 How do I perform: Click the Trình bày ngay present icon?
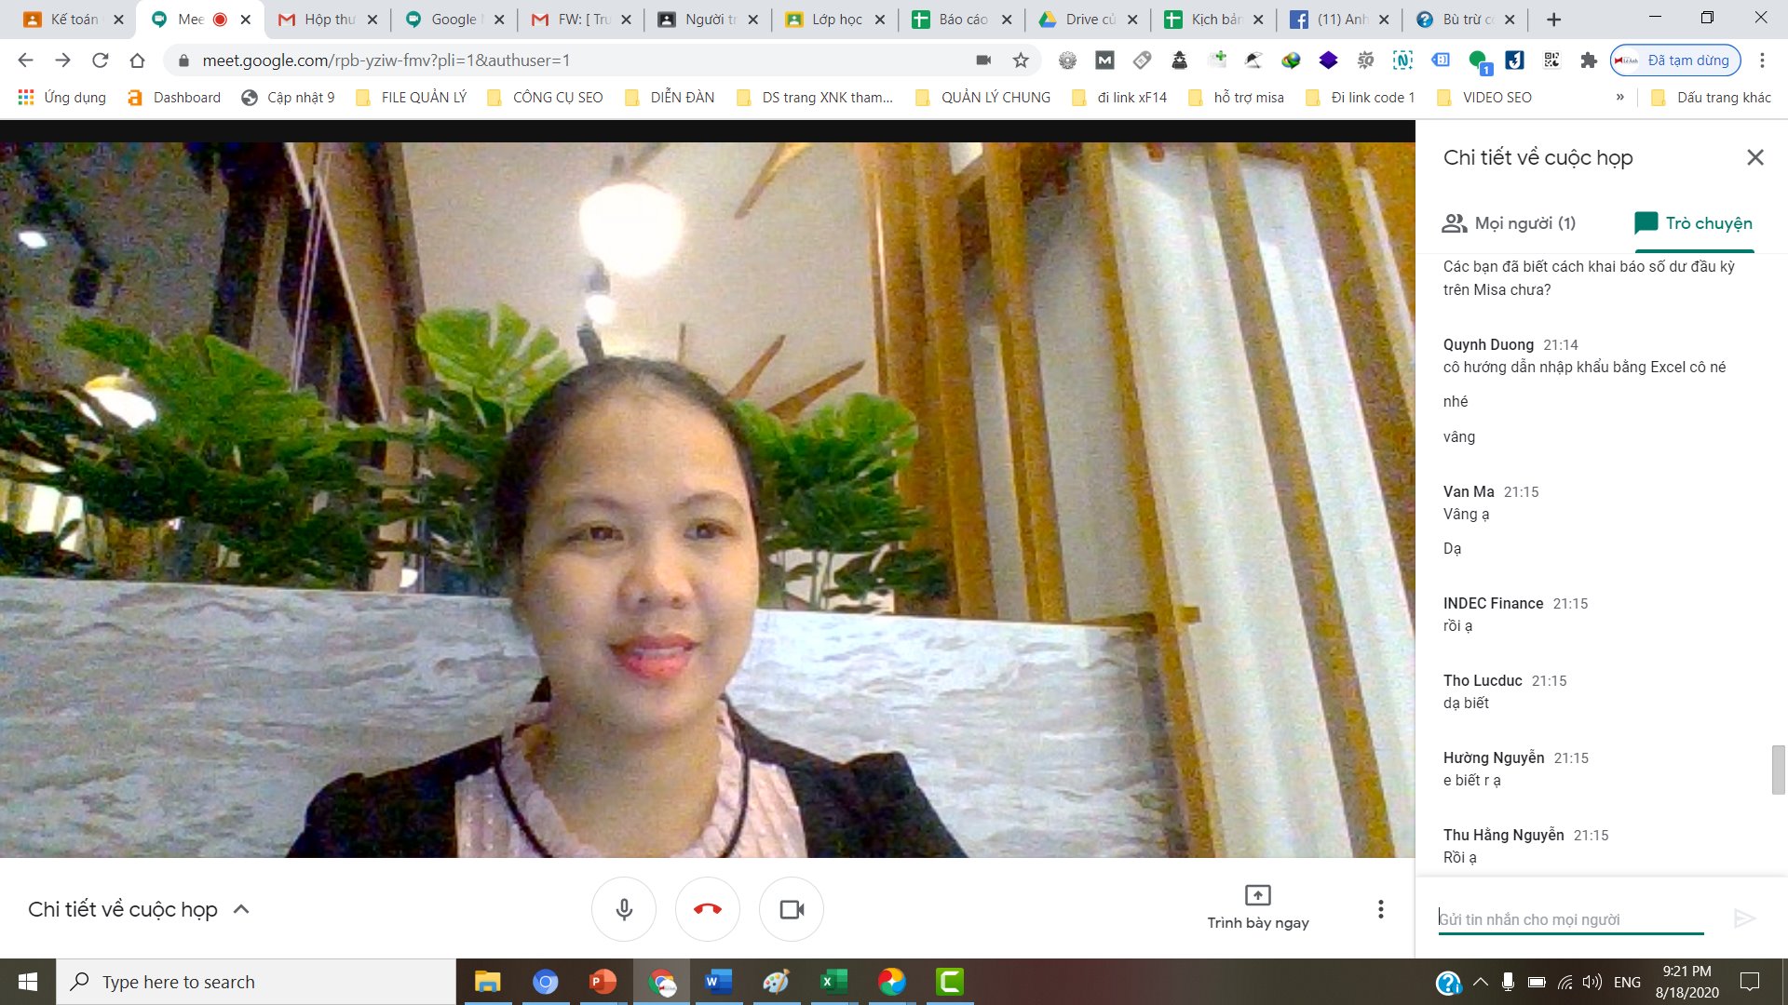tap(1257, 895)
